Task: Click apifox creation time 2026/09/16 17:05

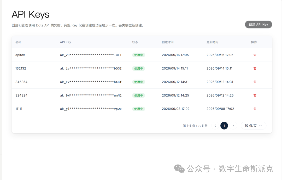Action: pyautogui.click(x=175, y=55)
